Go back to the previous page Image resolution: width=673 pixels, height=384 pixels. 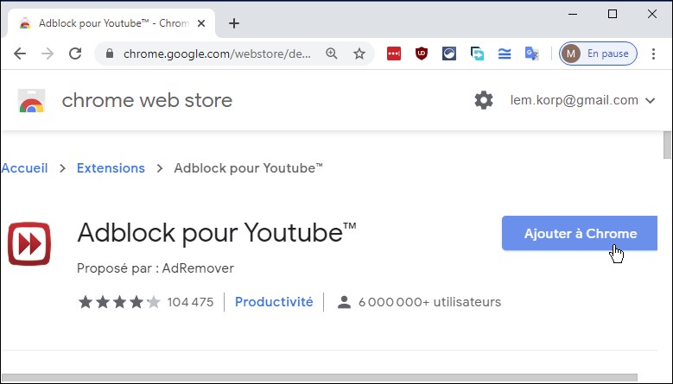coord(20,54)
